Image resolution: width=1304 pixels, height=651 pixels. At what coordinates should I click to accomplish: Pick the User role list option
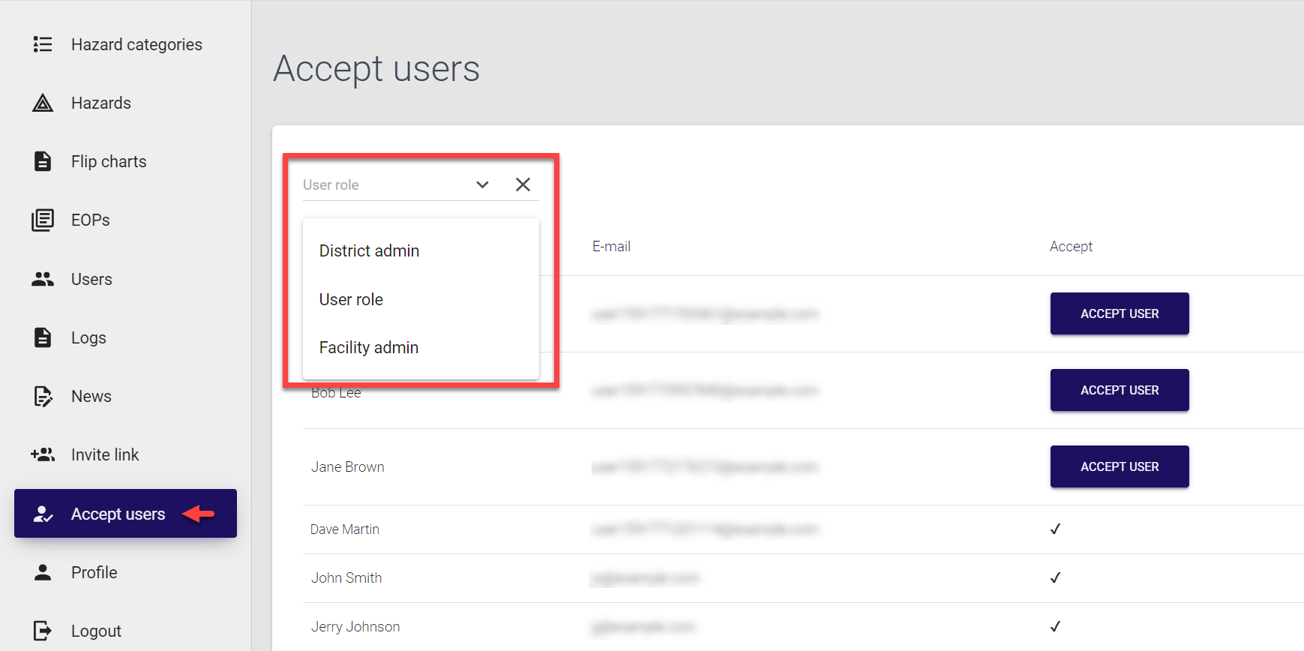click(351, 299)
